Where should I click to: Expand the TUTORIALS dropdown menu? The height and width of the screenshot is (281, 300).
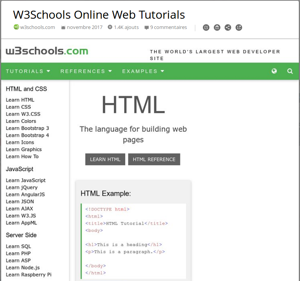tap(28, 71)
